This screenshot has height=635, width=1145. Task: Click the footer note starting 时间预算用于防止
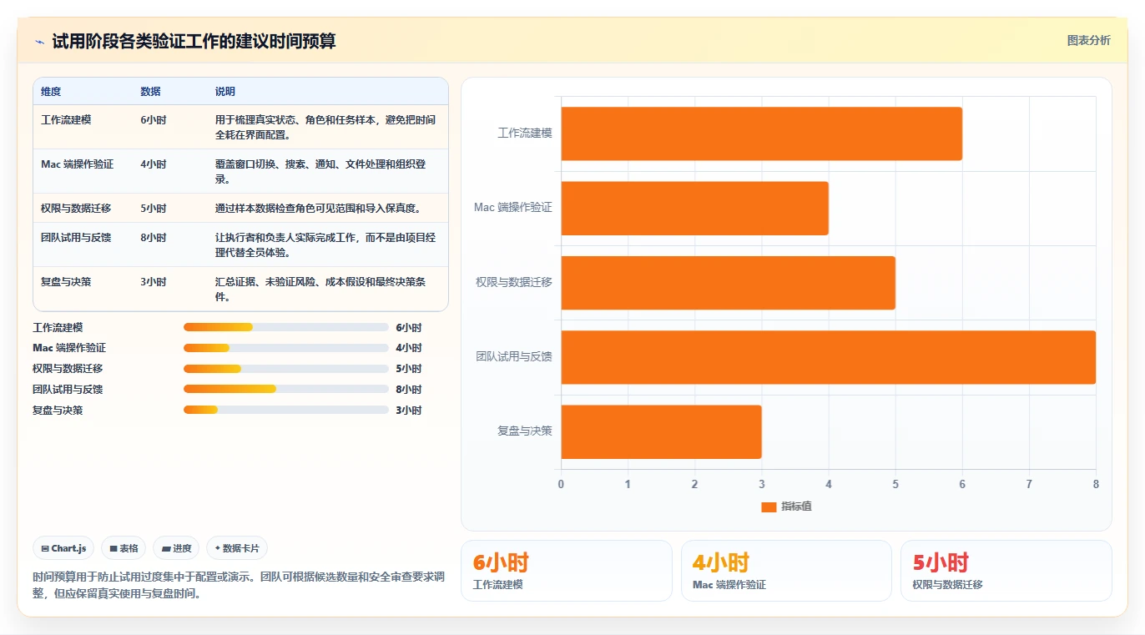(x=239, y=585)
